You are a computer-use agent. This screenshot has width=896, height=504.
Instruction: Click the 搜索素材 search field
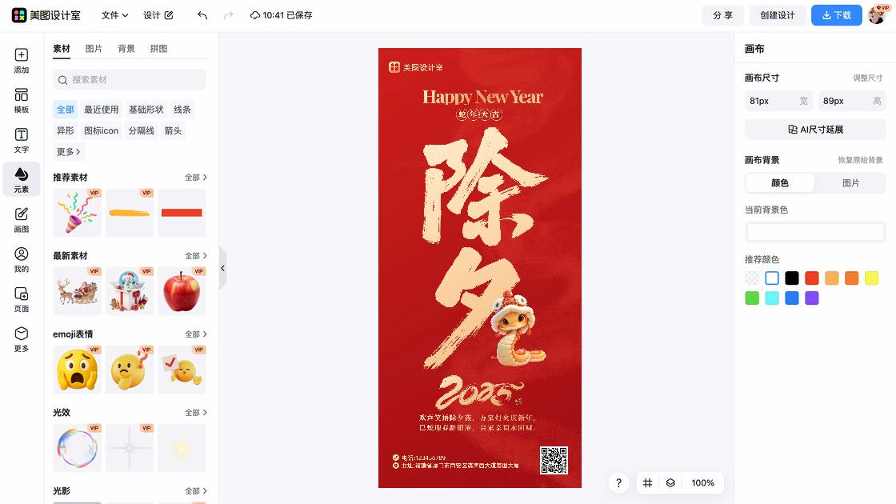[130, 80]
